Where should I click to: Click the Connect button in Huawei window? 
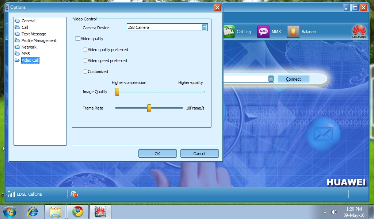click(293, 79)
